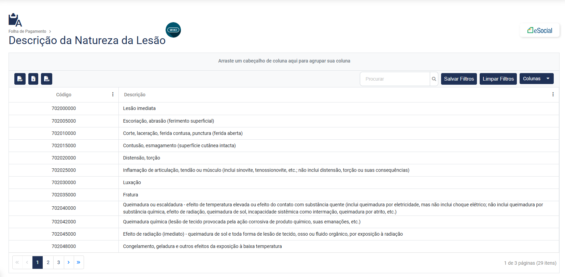This screenshot has width=565, height=277.
Task: Click the 'Congelamento, geladura' description
Action: [202, 246]
